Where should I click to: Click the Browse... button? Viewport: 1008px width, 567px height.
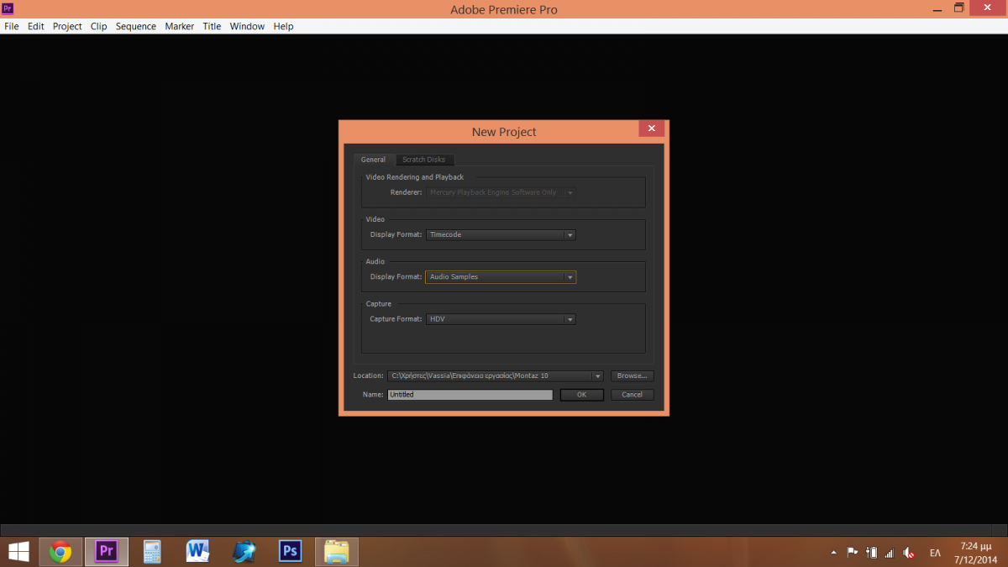(x=632, y=376)
